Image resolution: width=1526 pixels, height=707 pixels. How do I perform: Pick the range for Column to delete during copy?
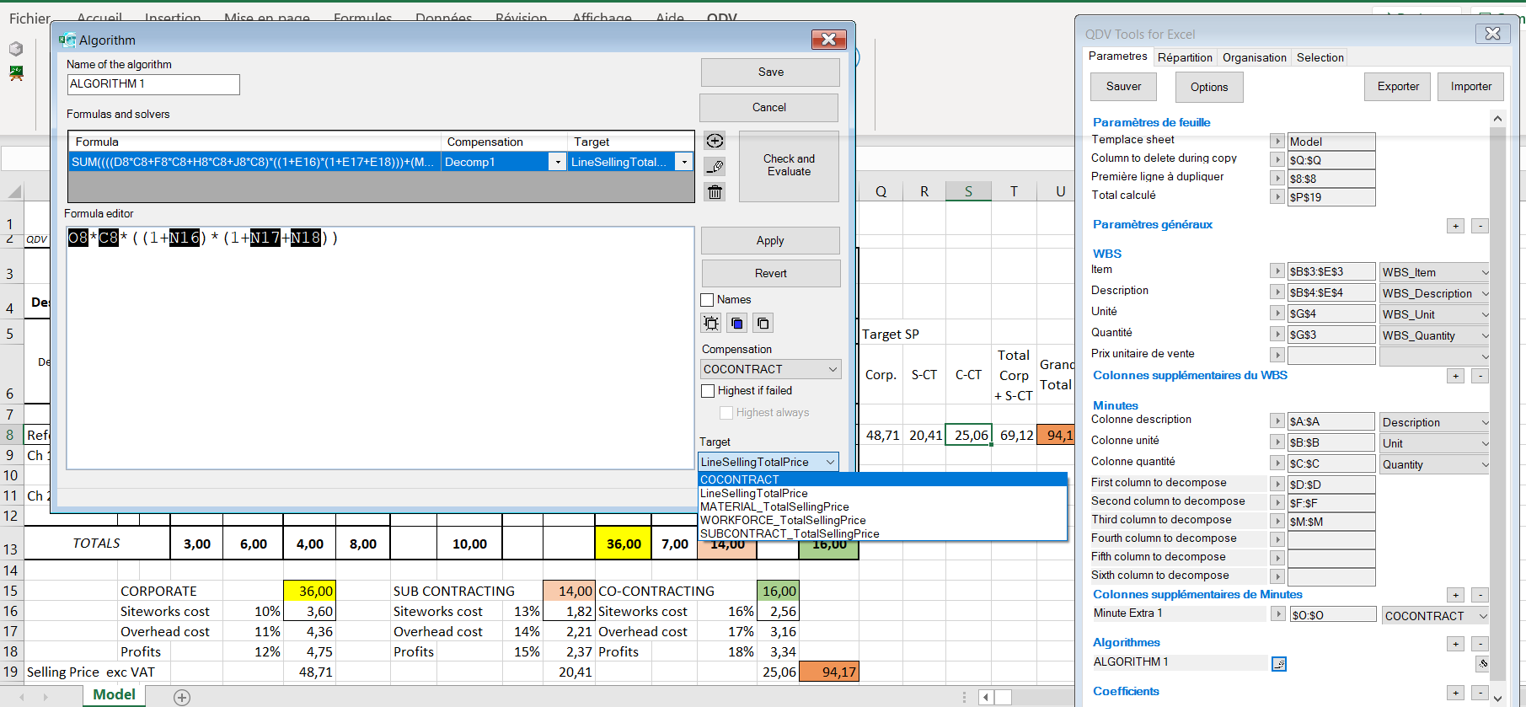tap(1277, 160)
